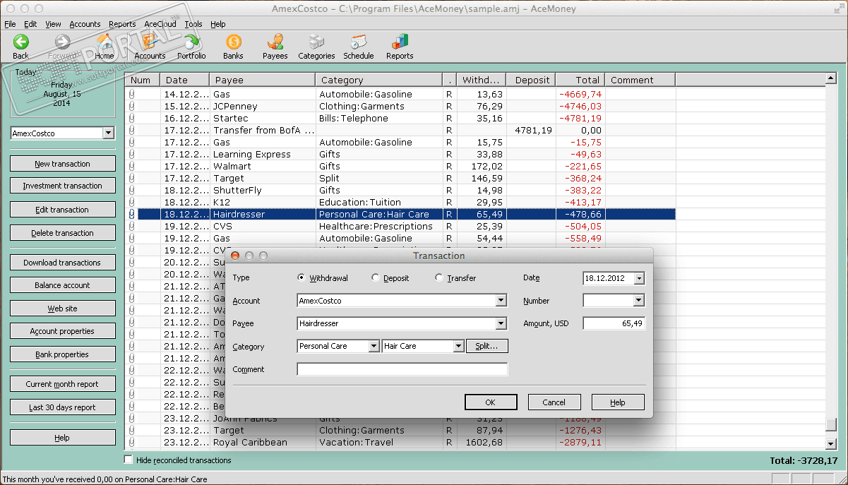
Task: Open Banks toolbar icon
Action: tap(233, 47)
